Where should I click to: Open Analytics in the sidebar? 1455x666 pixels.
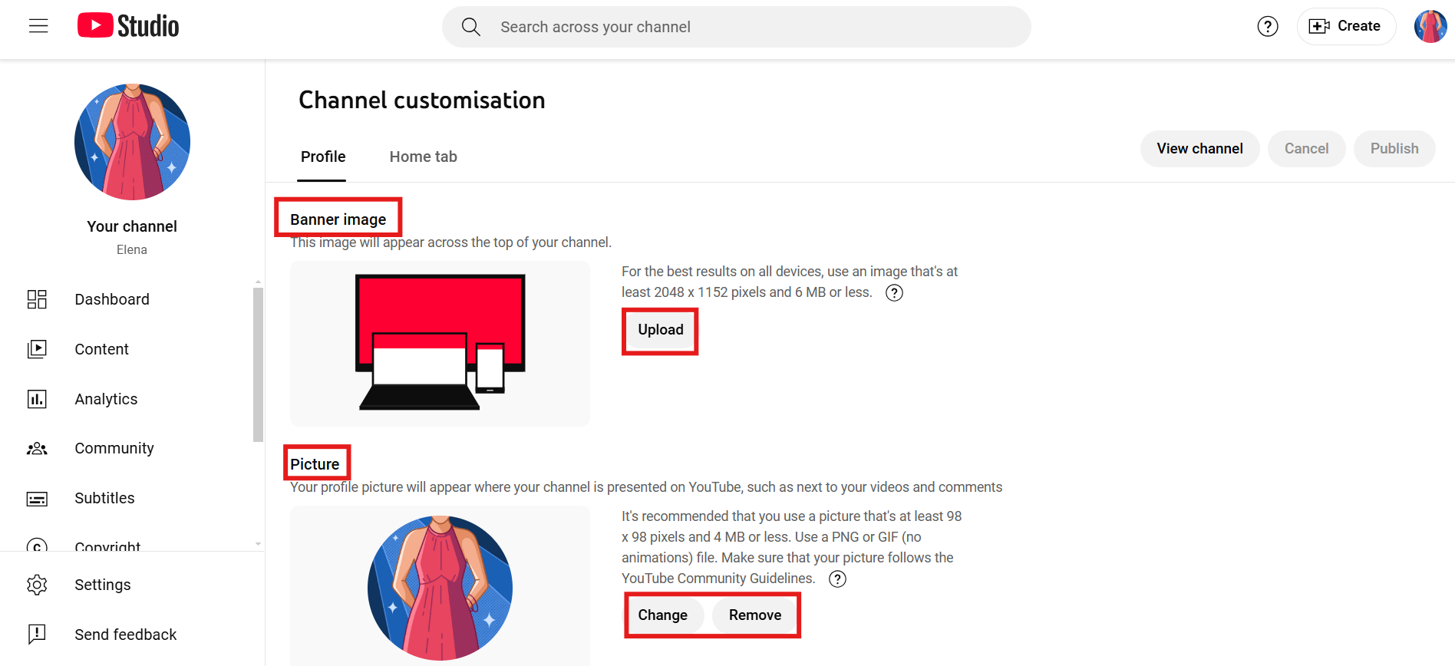[106, 399]
